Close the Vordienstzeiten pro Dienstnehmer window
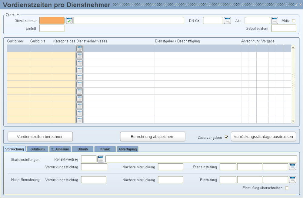This screenshot has height=198, width=303. tap(301, 5)
